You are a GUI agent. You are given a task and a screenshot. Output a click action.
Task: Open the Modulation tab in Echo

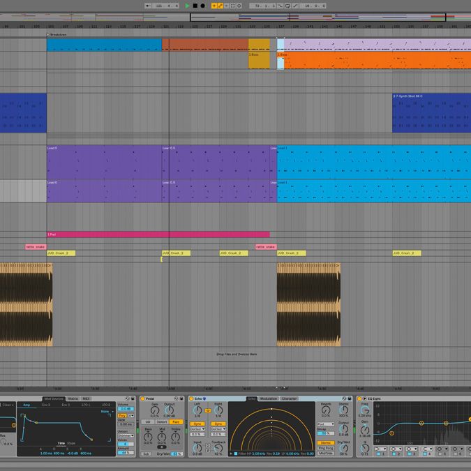[269, 398]
